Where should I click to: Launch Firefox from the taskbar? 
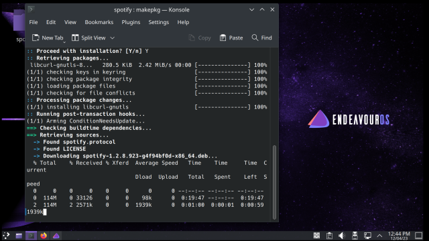pyautogui.click(x=44, y=236)
